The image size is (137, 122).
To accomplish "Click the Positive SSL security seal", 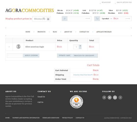I will point(76,102).
